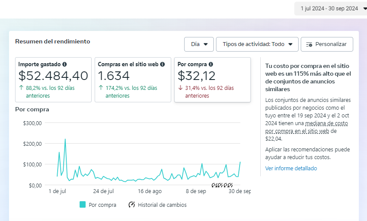Click the $32,12 cost value

[197, 76]
